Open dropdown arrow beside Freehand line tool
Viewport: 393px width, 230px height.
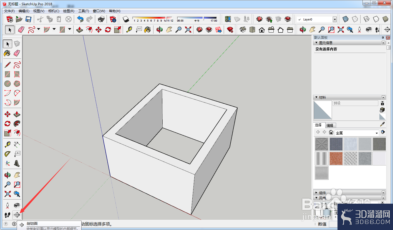coord(39,29)
